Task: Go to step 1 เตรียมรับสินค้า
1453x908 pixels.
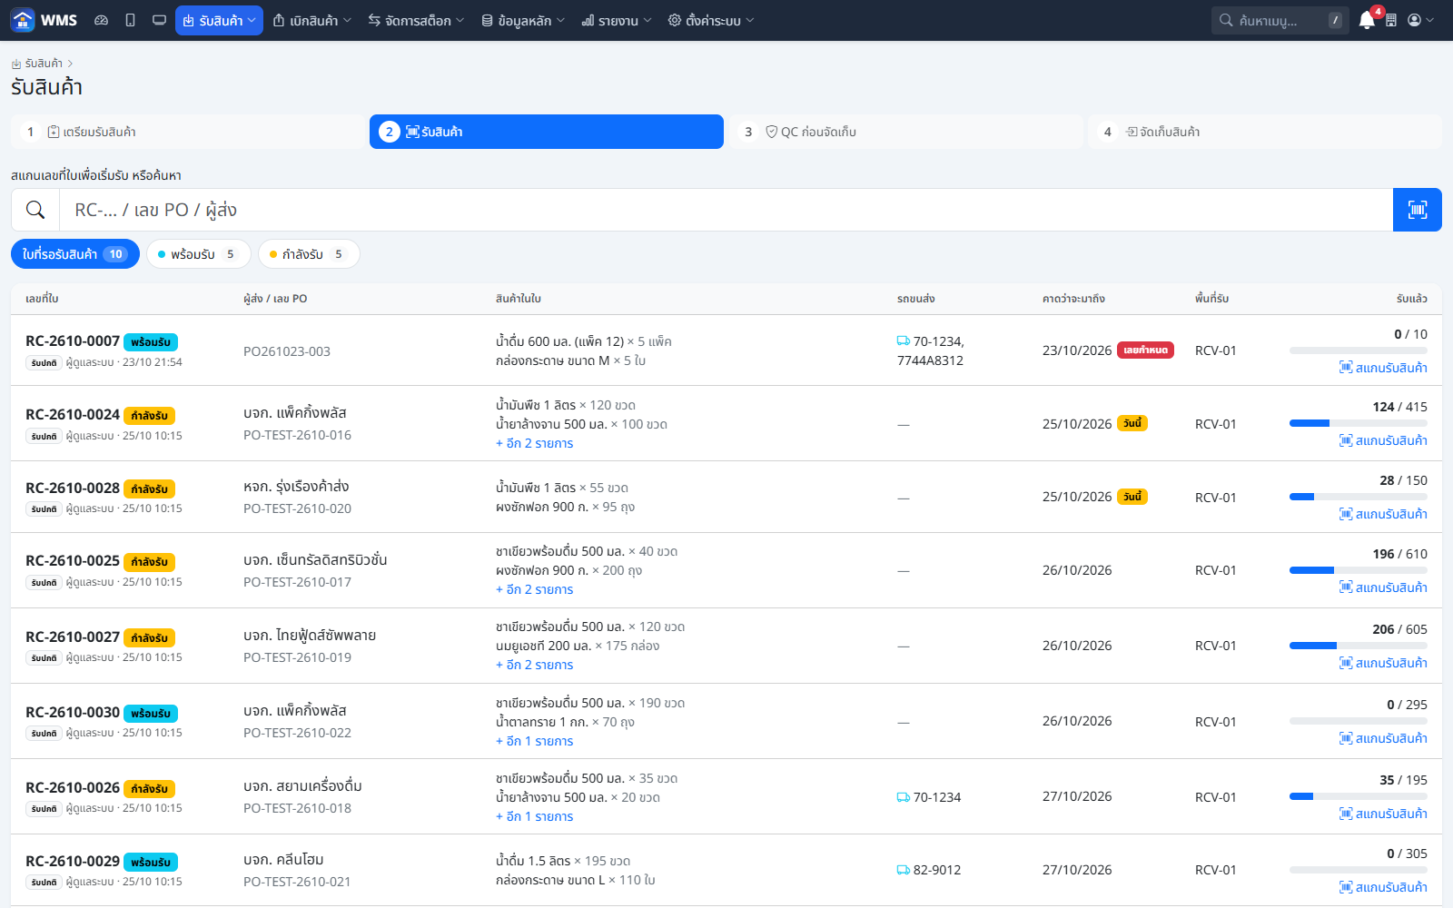Action: point(188,132)
